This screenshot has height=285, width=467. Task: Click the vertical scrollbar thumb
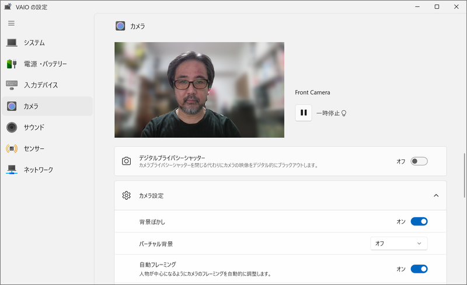click(464, 175)
